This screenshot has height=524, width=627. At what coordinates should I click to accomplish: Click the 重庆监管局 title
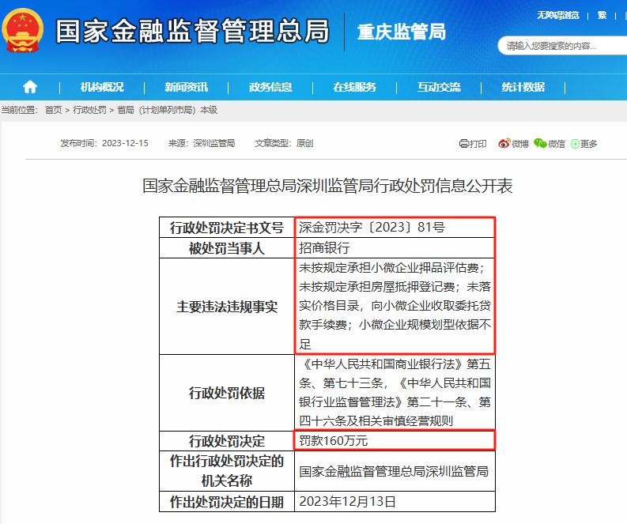click(402, 32)
